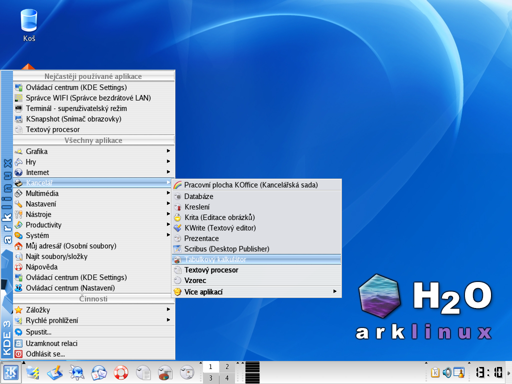Open Najít soubory/složky search
Image resolution: width=512 pixels, height=384 pixels.
tap(93, 256)
